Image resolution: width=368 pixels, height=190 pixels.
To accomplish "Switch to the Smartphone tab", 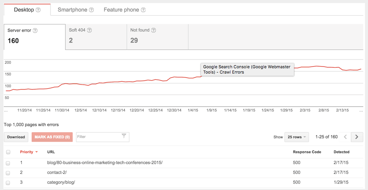I will [72, 10].
